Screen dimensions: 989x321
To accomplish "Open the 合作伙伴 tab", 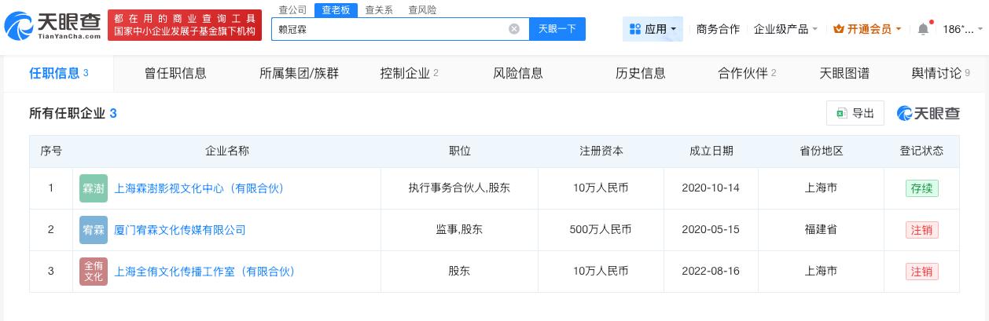I will [747, 73].
